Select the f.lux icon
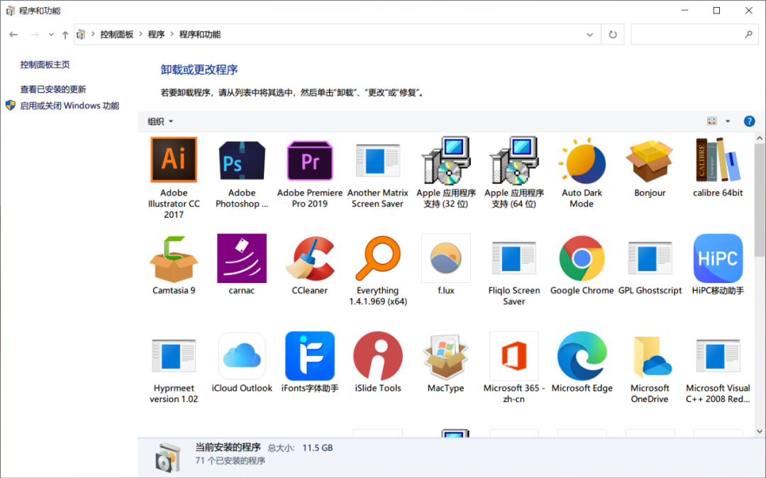 [x=446, y=258]
